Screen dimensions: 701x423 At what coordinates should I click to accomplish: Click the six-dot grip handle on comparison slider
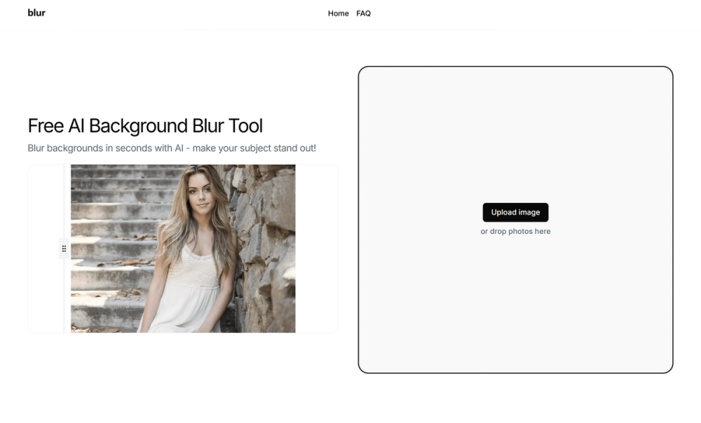64,249
